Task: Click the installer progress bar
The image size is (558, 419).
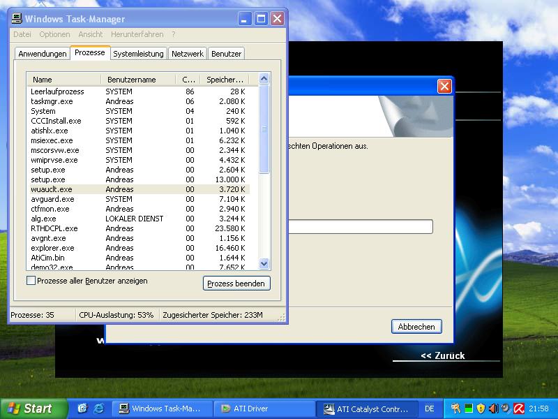Action: click(360, 226)
